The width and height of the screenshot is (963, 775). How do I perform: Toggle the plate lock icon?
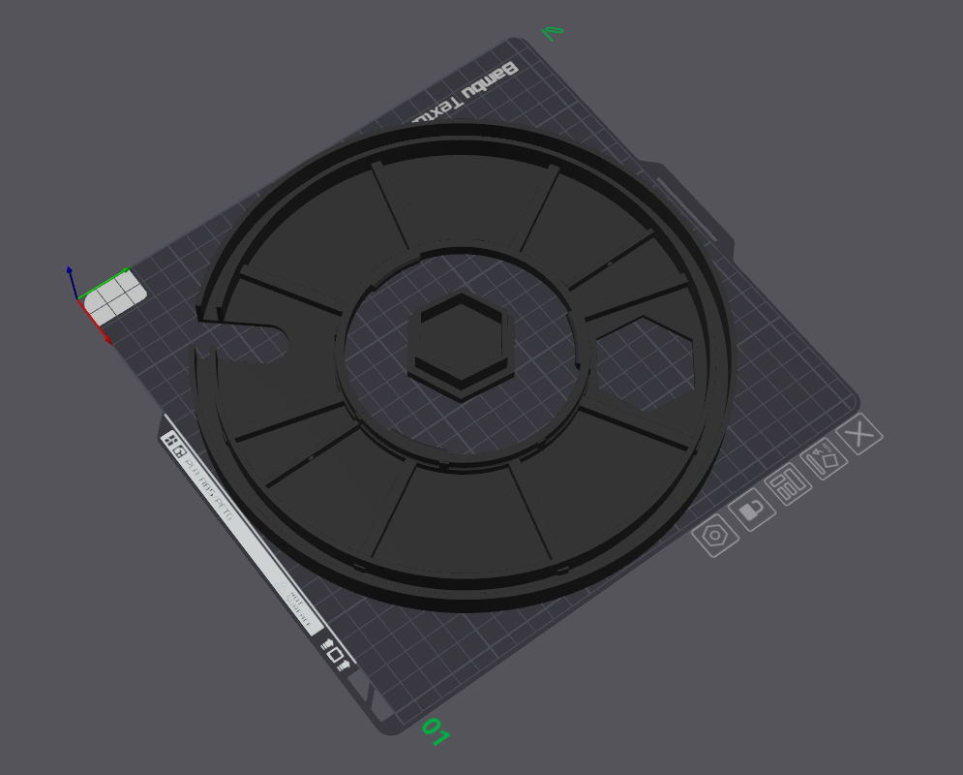tap(752, 511)
